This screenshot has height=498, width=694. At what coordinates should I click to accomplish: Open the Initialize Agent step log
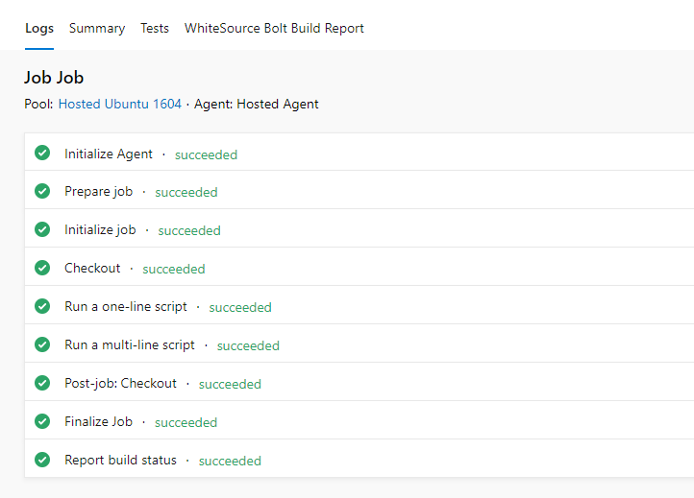click(109, 154)
